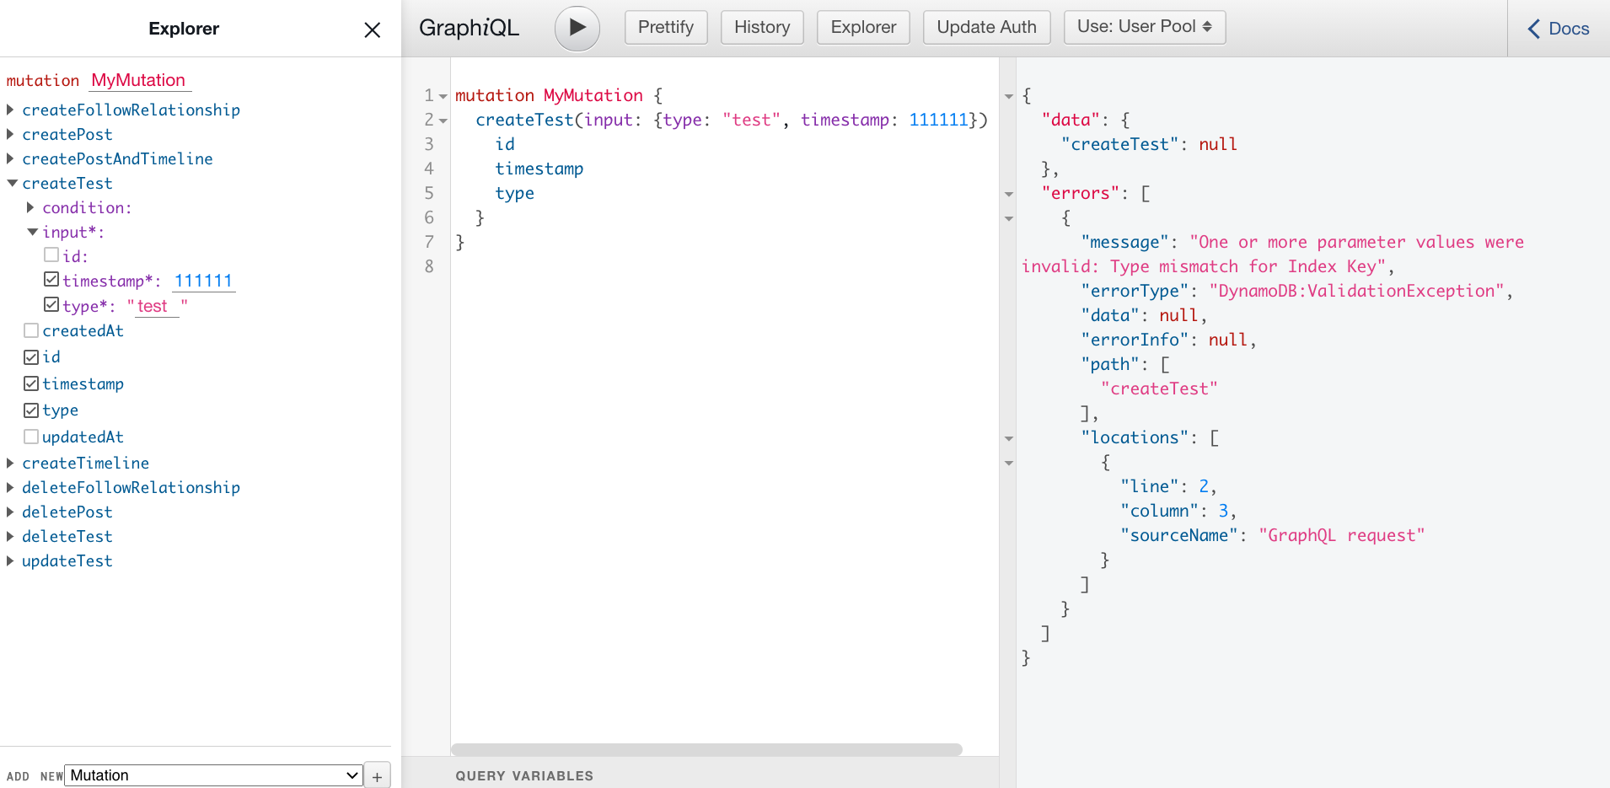Collapse the errors array in the result pane
Screen dimensions: 1610x788
click(x=1009, y=195)
